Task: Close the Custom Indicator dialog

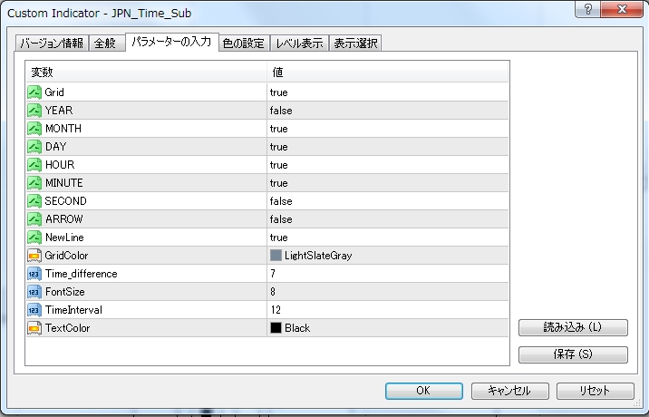Action: click(622, 9)
